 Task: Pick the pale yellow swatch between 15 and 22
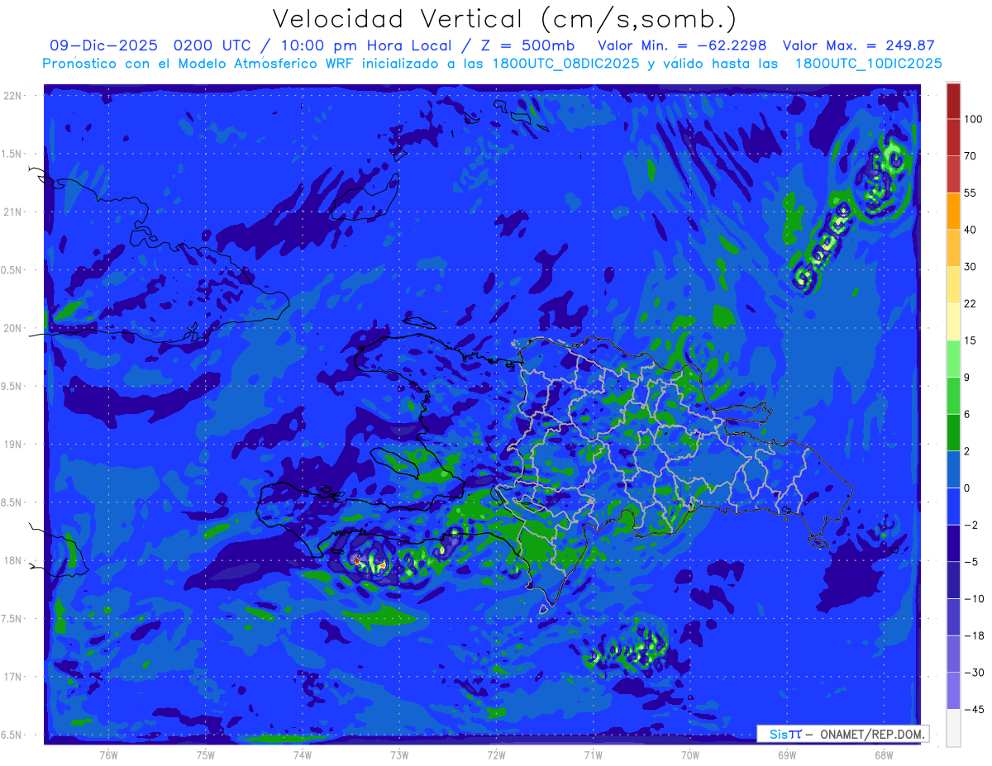coord(953,321)
